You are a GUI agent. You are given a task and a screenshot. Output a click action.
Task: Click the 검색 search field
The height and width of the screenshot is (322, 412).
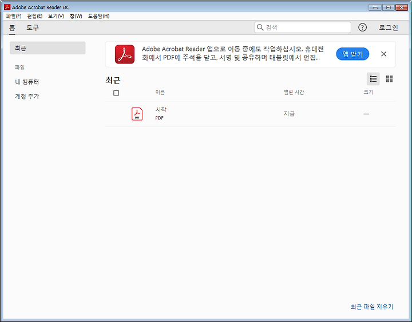303,27
